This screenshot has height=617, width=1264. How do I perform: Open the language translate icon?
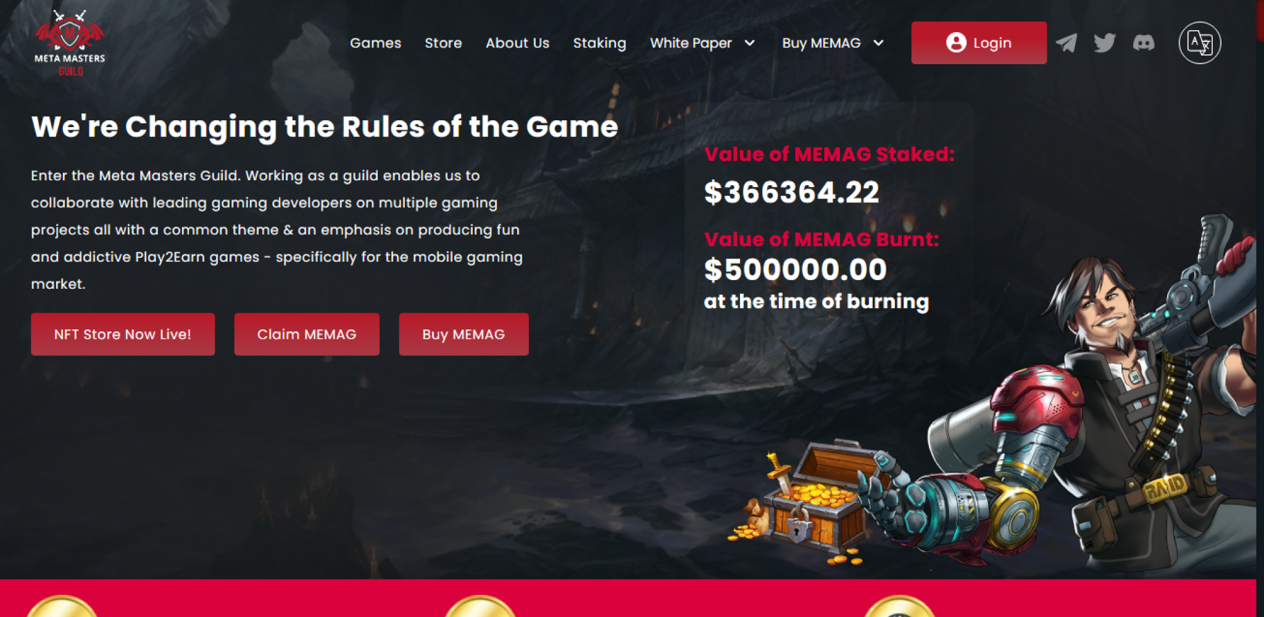click(x=1200, y=43)
